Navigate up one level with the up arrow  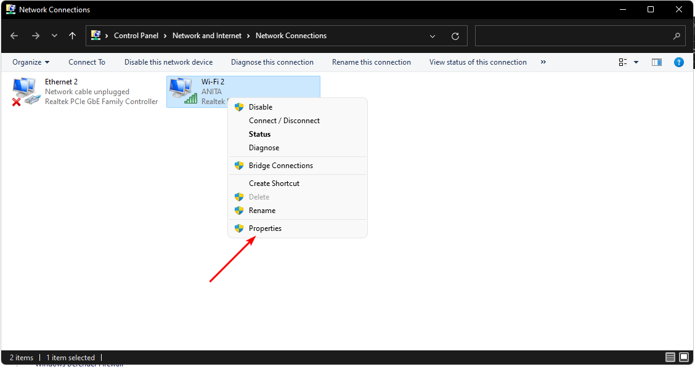pyautogui.click(x=72, y=36)
